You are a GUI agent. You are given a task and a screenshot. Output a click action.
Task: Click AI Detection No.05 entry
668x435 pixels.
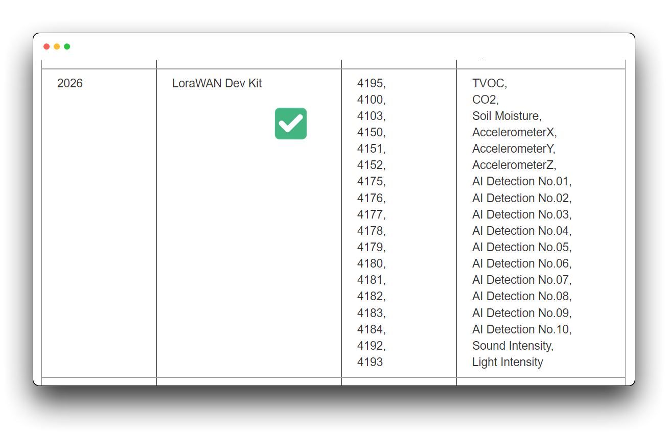pos(520,247)
